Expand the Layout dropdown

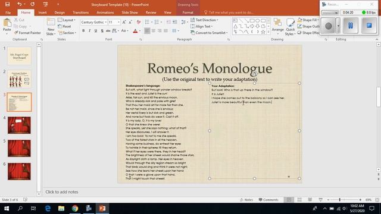pyautogui.click(x=67, y=20)
